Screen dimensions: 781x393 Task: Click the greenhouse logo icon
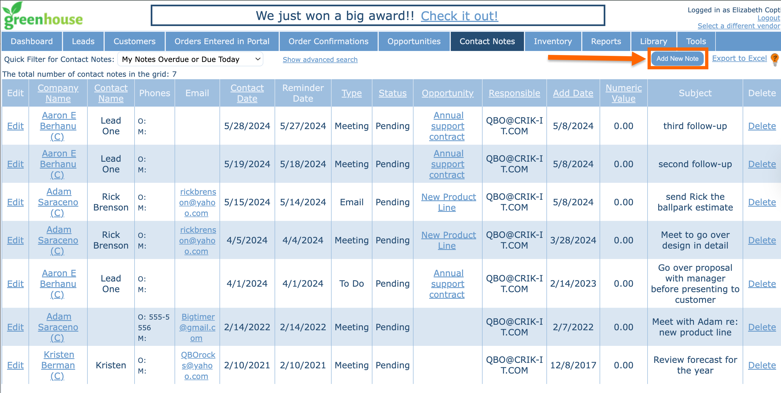click(x=42, y=16)
